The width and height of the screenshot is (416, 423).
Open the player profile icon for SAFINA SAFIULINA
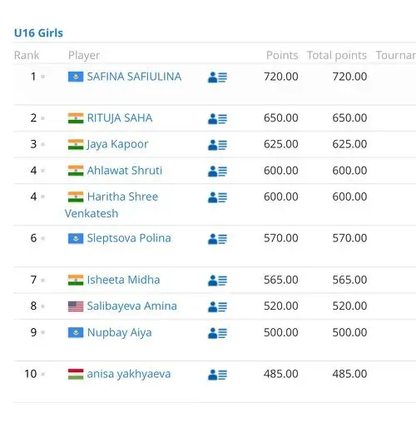point(217,77)
